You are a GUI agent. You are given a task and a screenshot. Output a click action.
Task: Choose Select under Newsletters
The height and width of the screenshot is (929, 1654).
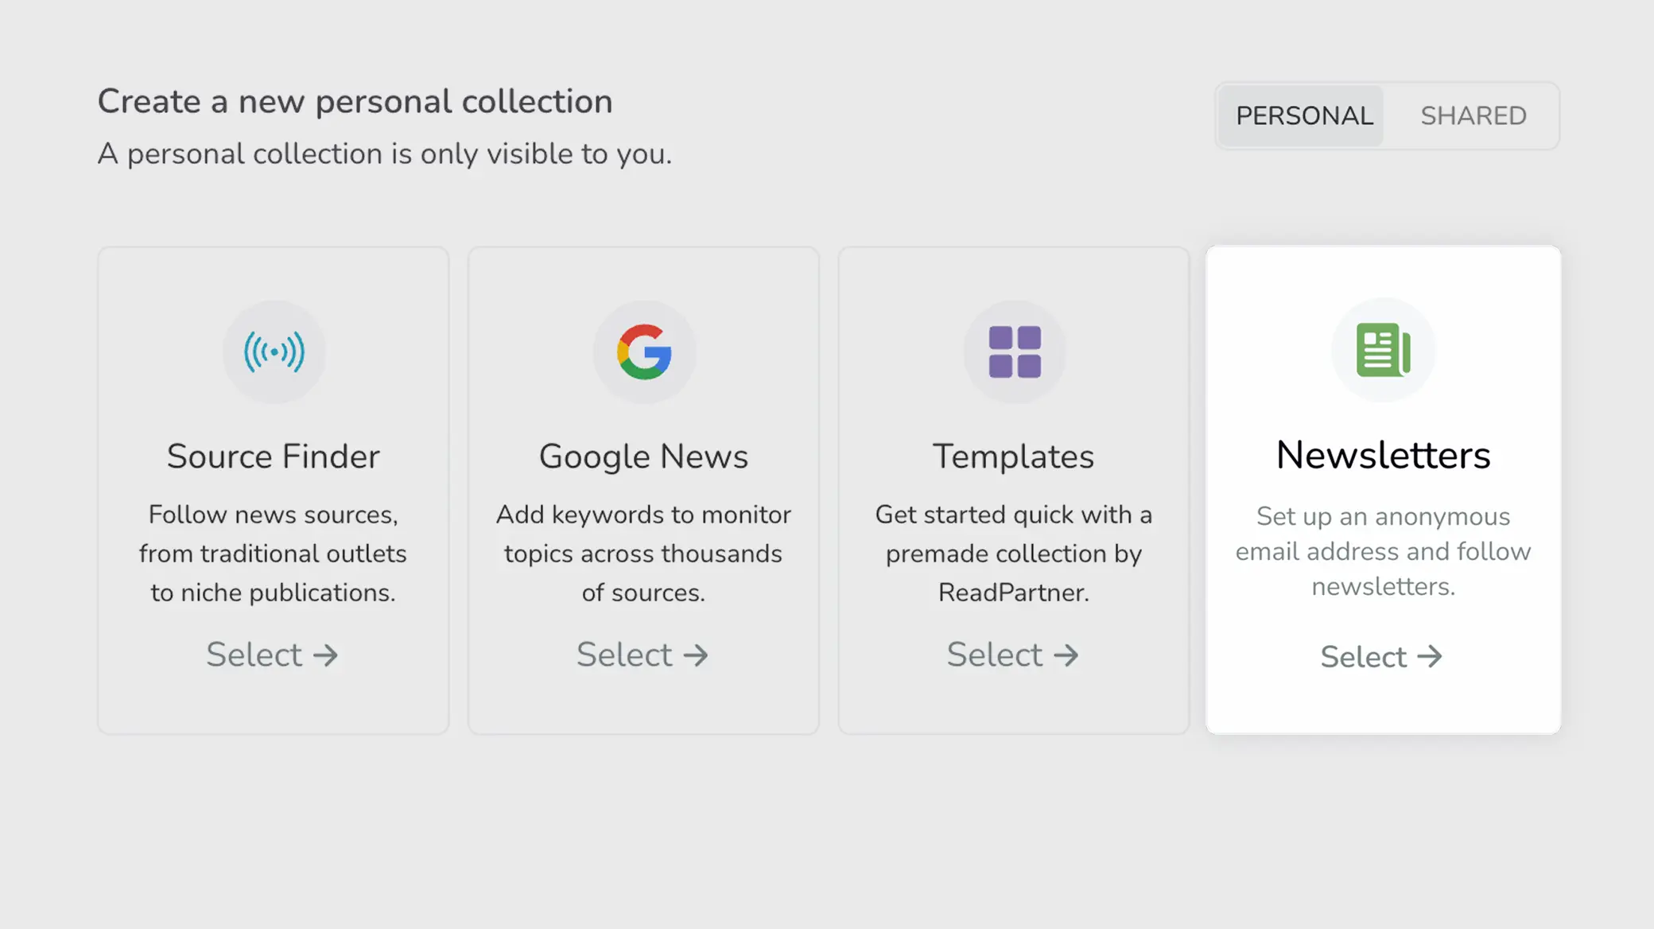1382,657
